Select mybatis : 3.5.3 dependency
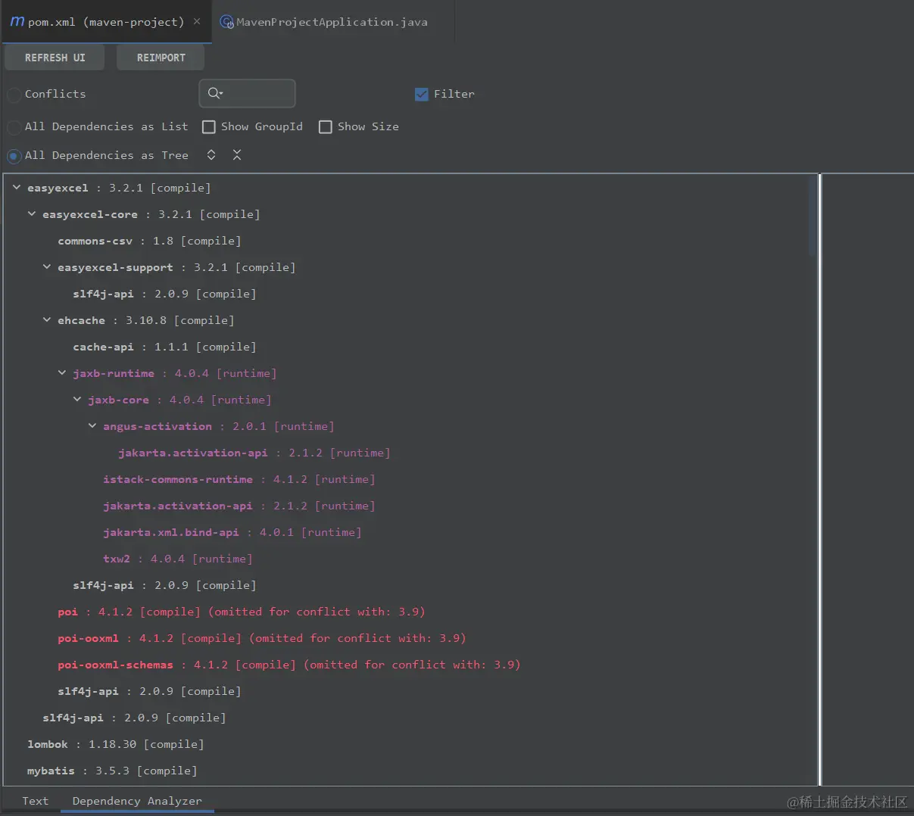The image size is (914, 816). click(x=112, y=771)
